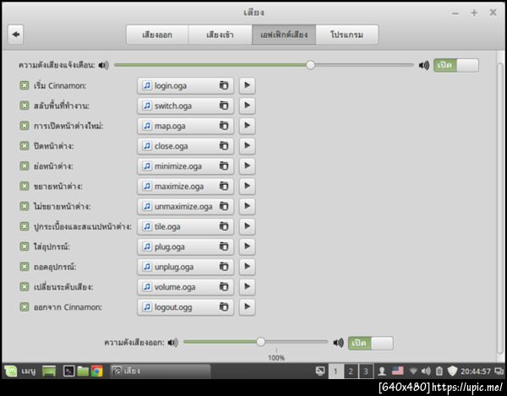Play the login.oga sound preview

[247, 85]
